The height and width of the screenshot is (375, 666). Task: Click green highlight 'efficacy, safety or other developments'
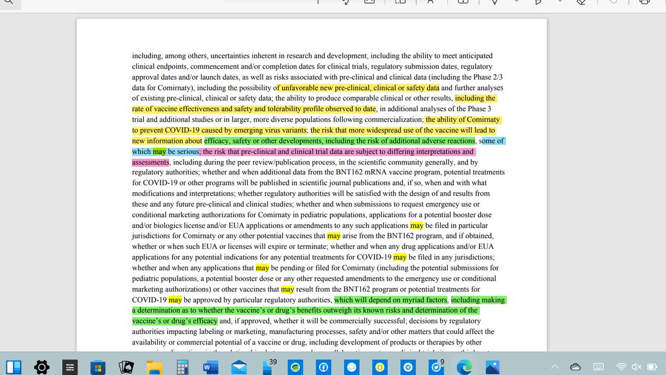263,141
